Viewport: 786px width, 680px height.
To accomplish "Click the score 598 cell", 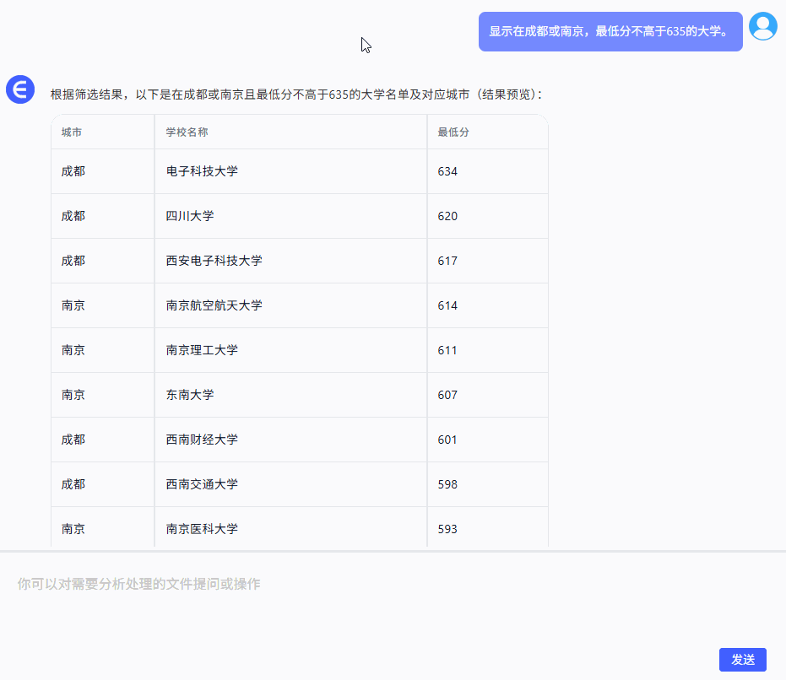I will pos(488,484).
